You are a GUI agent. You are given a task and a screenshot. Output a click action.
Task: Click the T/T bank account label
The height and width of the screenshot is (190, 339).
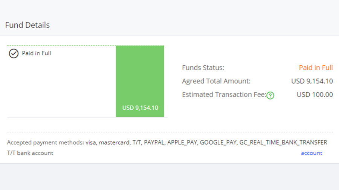[x=30, y=153]
